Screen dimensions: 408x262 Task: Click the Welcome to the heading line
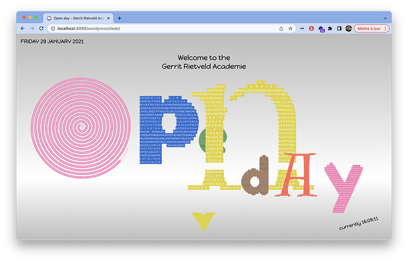coord(204,57)
